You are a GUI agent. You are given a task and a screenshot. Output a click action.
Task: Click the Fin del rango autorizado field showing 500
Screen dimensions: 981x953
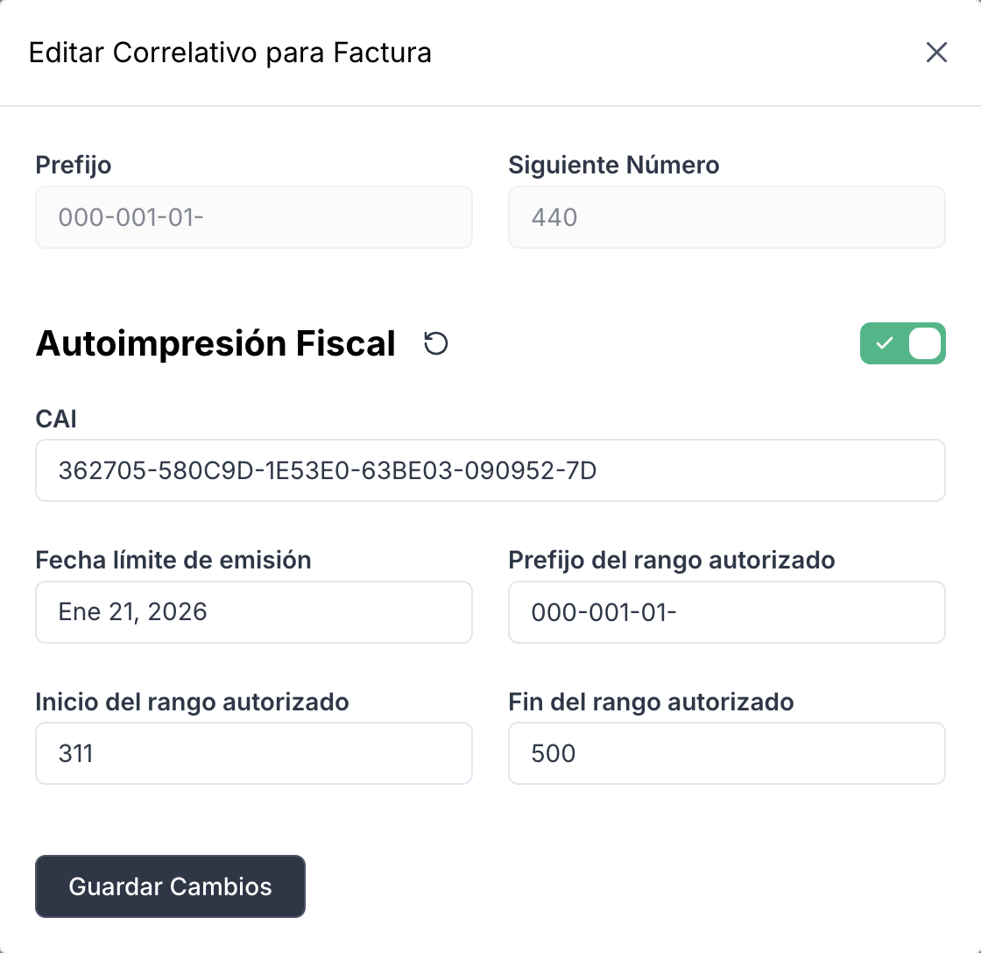coord(726,753)
